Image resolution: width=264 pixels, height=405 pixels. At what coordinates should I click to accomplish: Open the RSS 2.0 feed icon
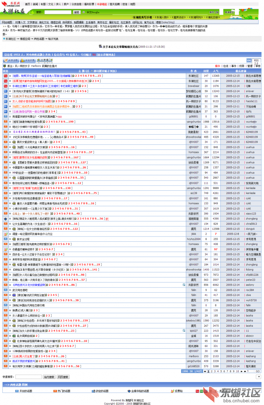coord(256,62)
